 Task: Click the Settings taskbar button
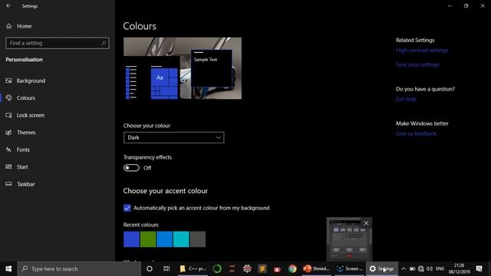coord(382,269)
